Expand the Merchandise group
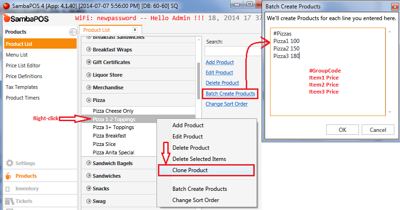 [x=89, y=87]
